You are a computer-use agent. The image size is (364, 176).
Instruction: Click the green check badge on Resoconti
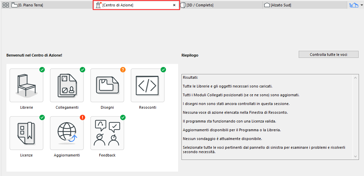coord(163,70)
